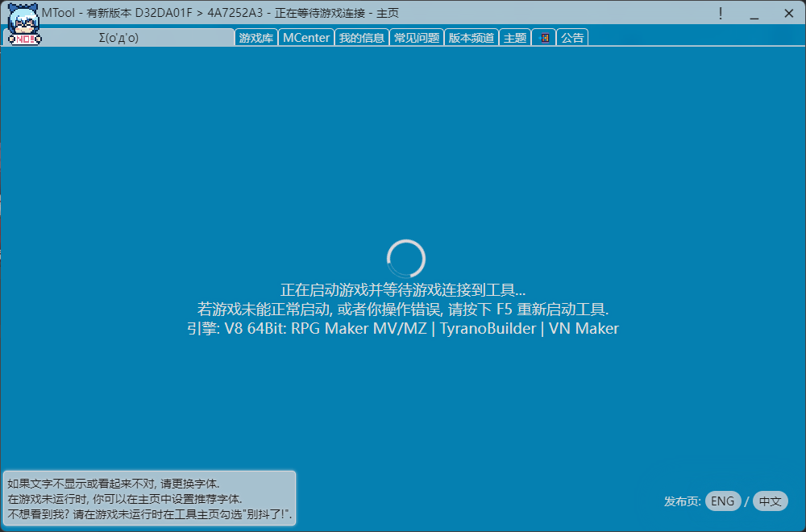Click the colorful grid icon tab
The width and height of the screenshot is (806, 532).
(544, 38)
